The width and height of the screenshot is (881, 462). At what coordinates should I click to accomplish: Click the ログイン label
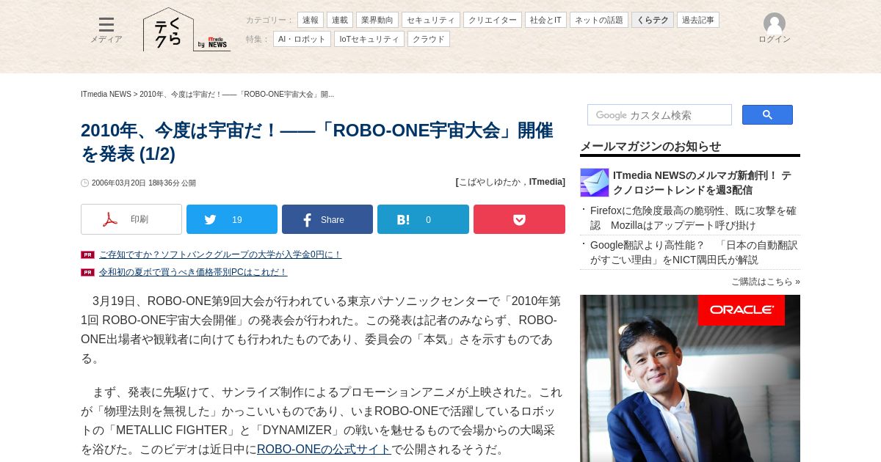[775, 40]
